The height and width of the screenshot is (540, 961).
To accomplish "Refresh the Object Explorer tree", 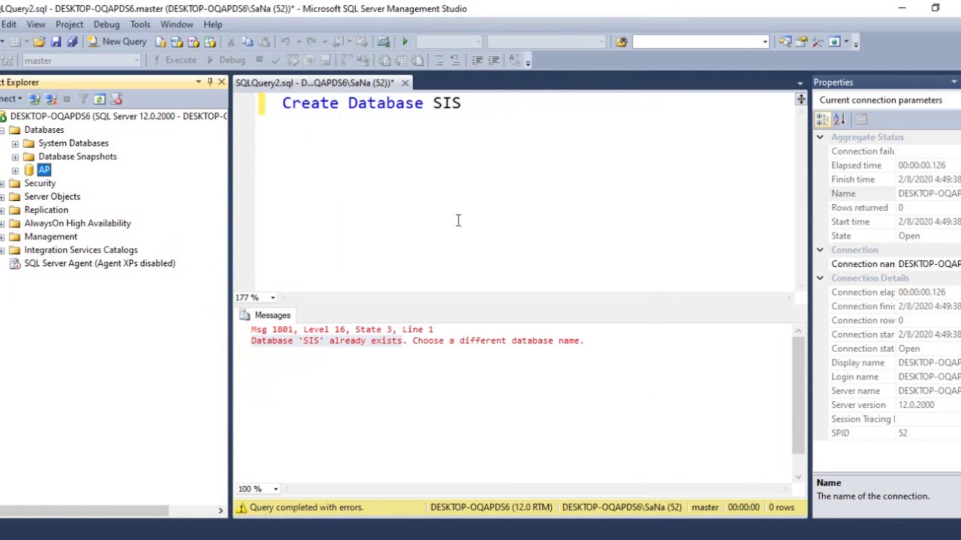I will click(100, 99).
